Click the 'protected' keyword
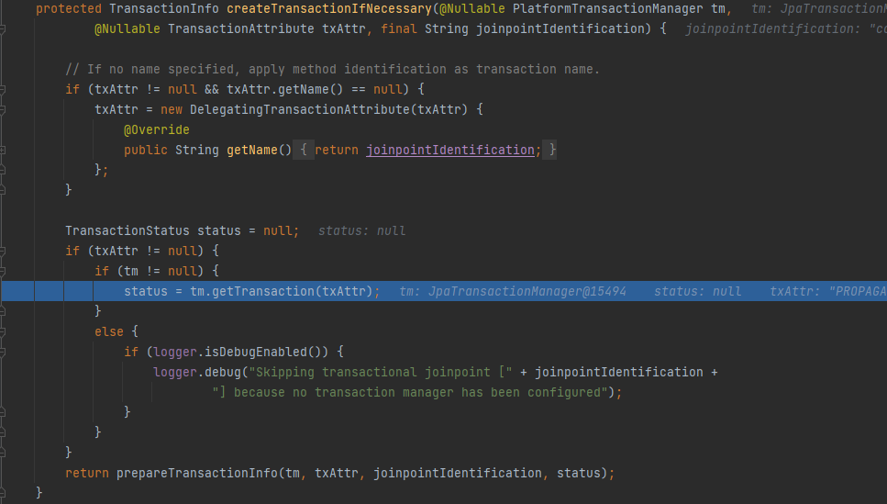Image resolution: width=887 pixels, height=504 pixels. pyautogui.click(x=69, y=9)
